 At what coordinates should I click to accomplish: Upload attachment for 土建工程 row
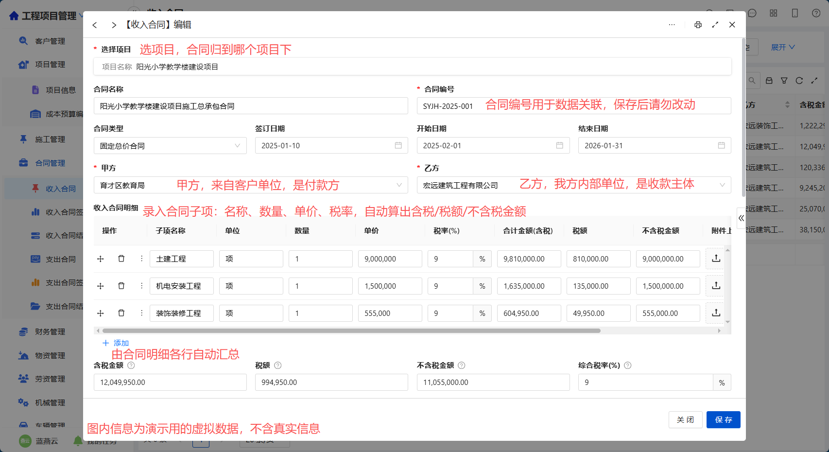click(x=716, y=259)
